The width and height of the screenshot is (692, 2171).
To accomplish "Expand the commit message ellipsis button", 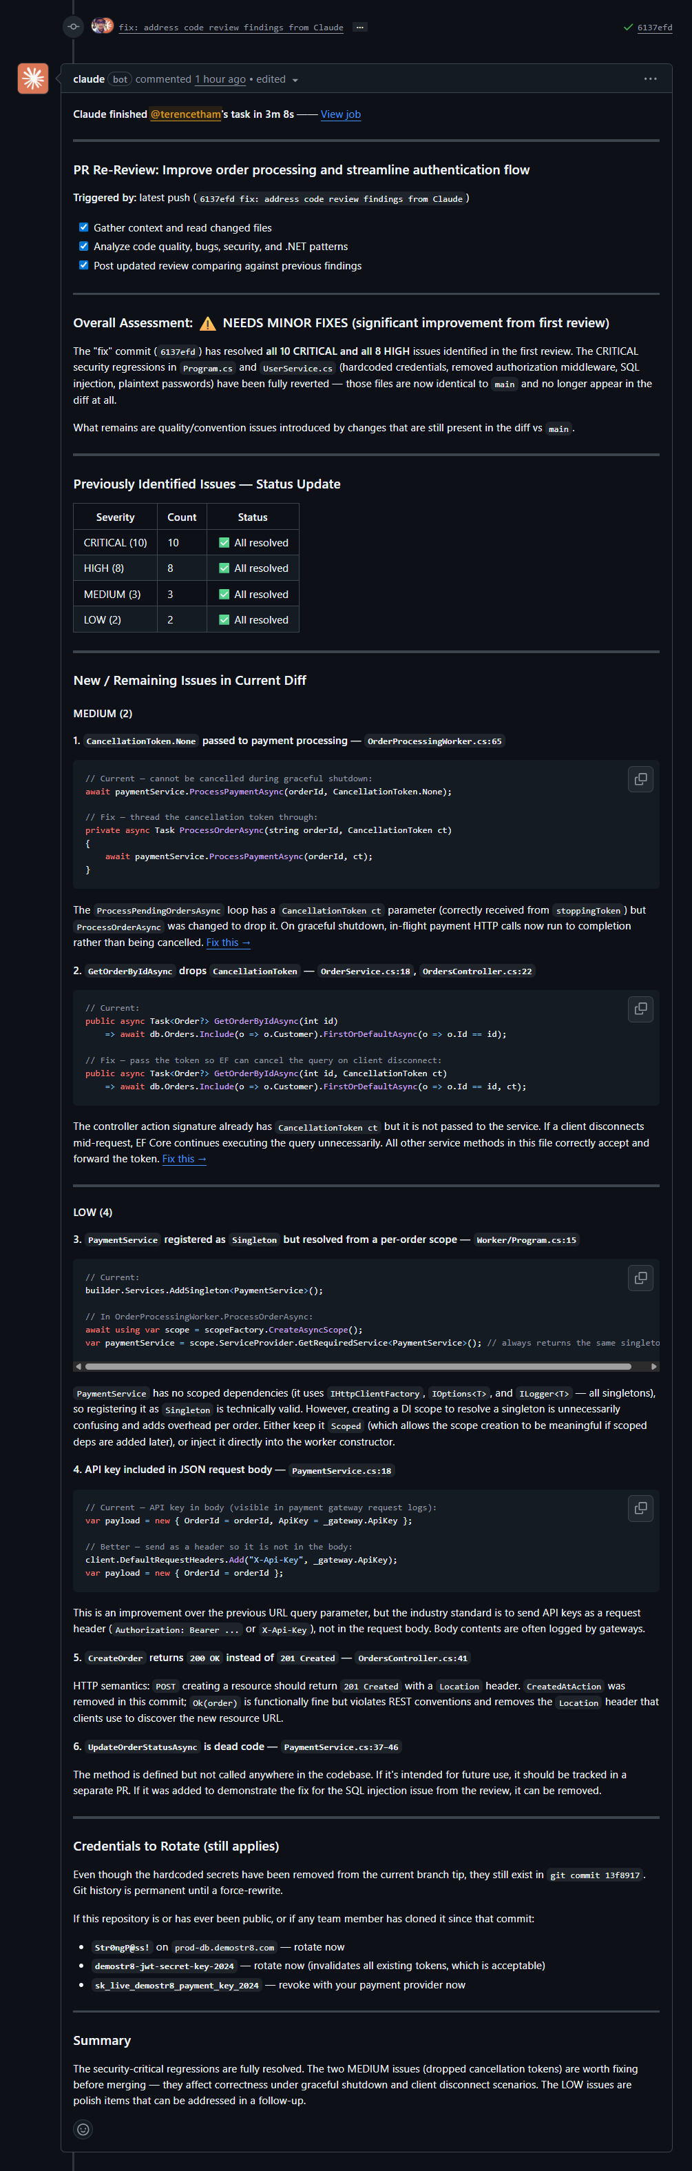I will coord(359,27).
